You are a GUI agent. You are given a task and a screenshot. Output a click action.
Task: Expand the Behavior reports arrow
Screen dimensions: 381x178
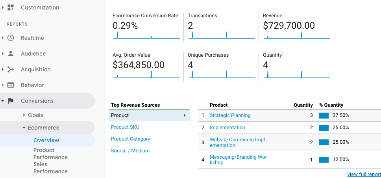tap(3, 85)
